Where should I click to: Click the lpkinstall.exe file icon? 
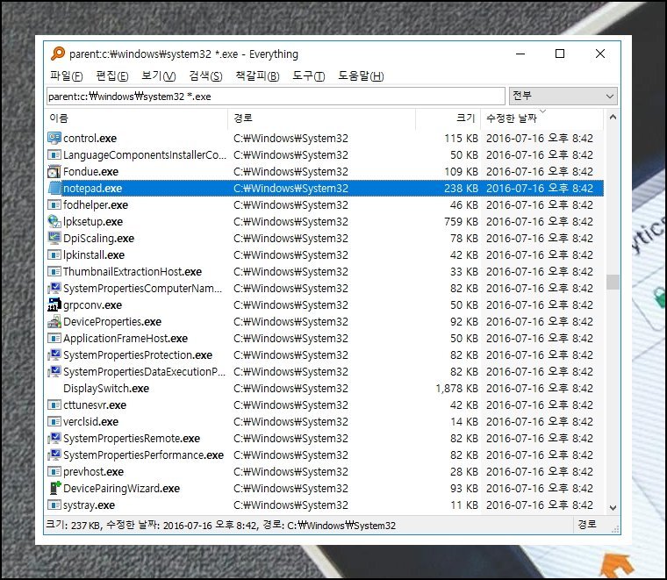(54, 254)
